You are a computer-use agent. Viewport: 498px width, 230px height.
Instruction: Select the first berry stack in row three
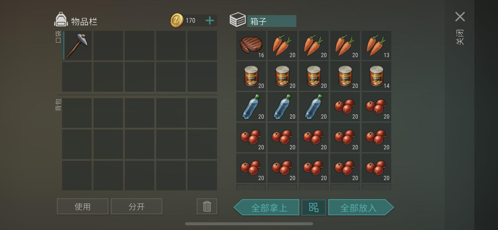(345, 107)
